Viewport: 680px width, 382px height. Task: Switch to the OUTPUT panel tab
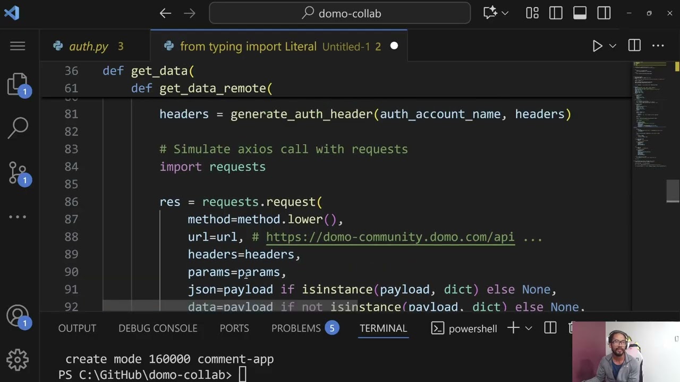pyautogui.click(x=77, y=328)
